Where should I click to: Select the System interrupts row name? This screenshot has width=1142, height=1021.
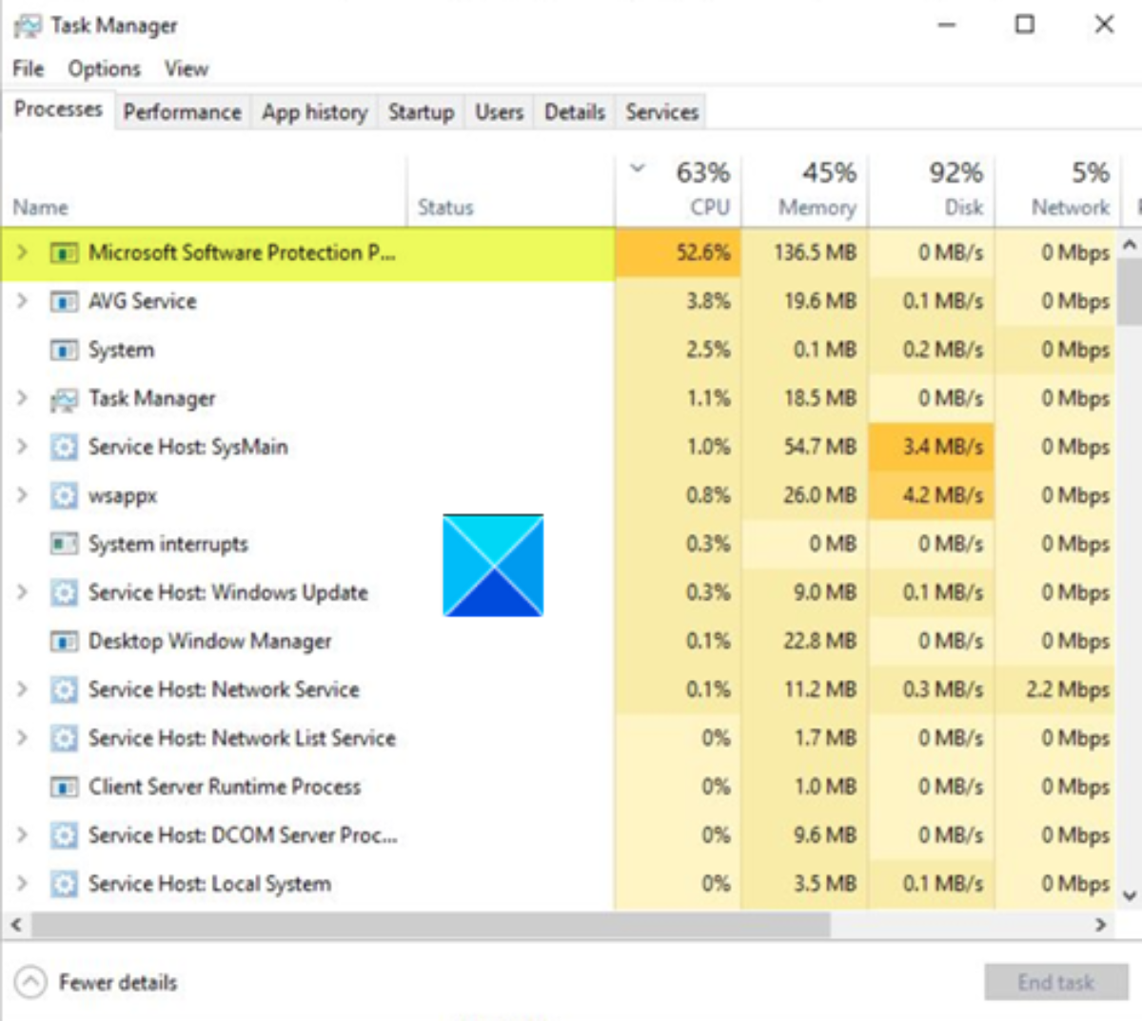pos(168,544)
